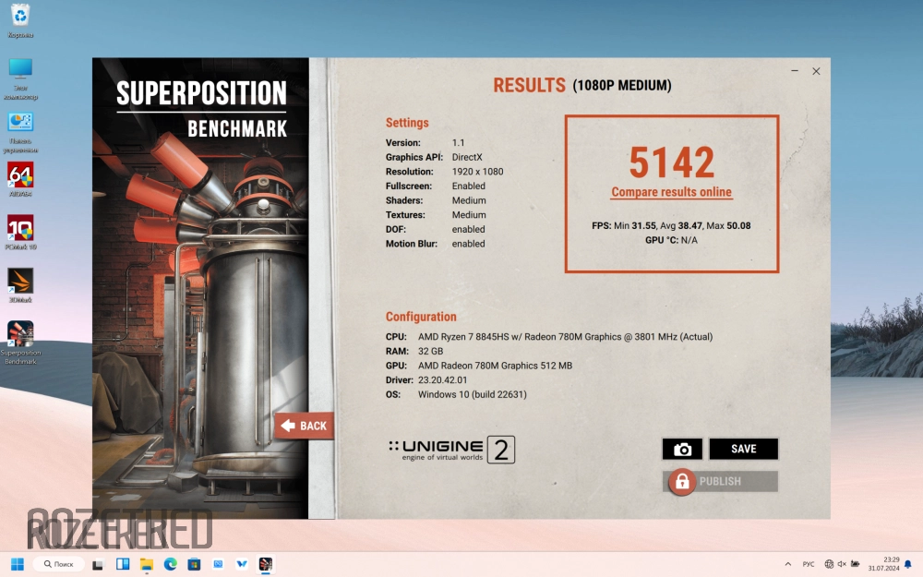
Task: Open the notification bell in the tray
Action: pos(909,563)
